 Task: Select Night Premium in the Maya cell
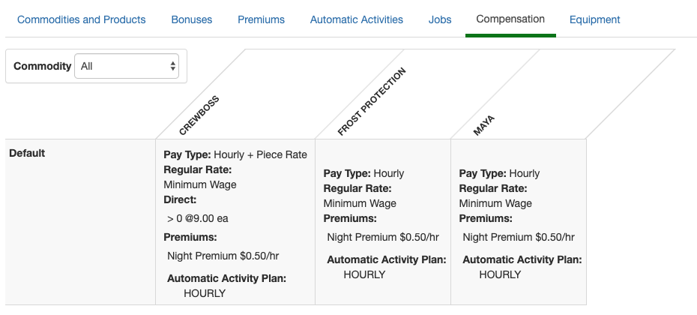(518, 237)
